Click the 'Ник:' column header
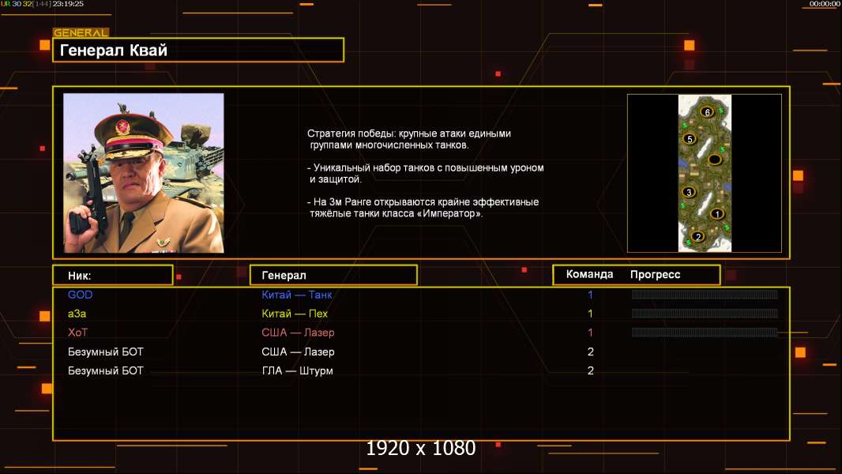This screenshot has width=842, height=474. coord(113,276)
